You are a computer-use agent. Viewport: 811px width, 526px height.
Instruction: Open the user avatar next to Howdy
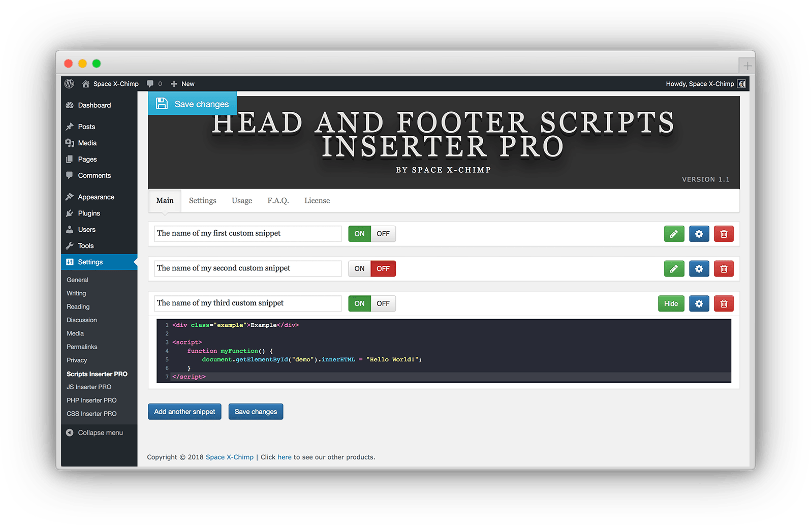(742, 84)
